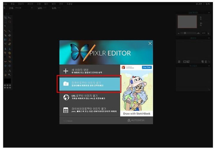Image resolution: width=215 pixels, height=151 pixels.
Task: Click the Free Trial button in ad
Action: [147, 67]
